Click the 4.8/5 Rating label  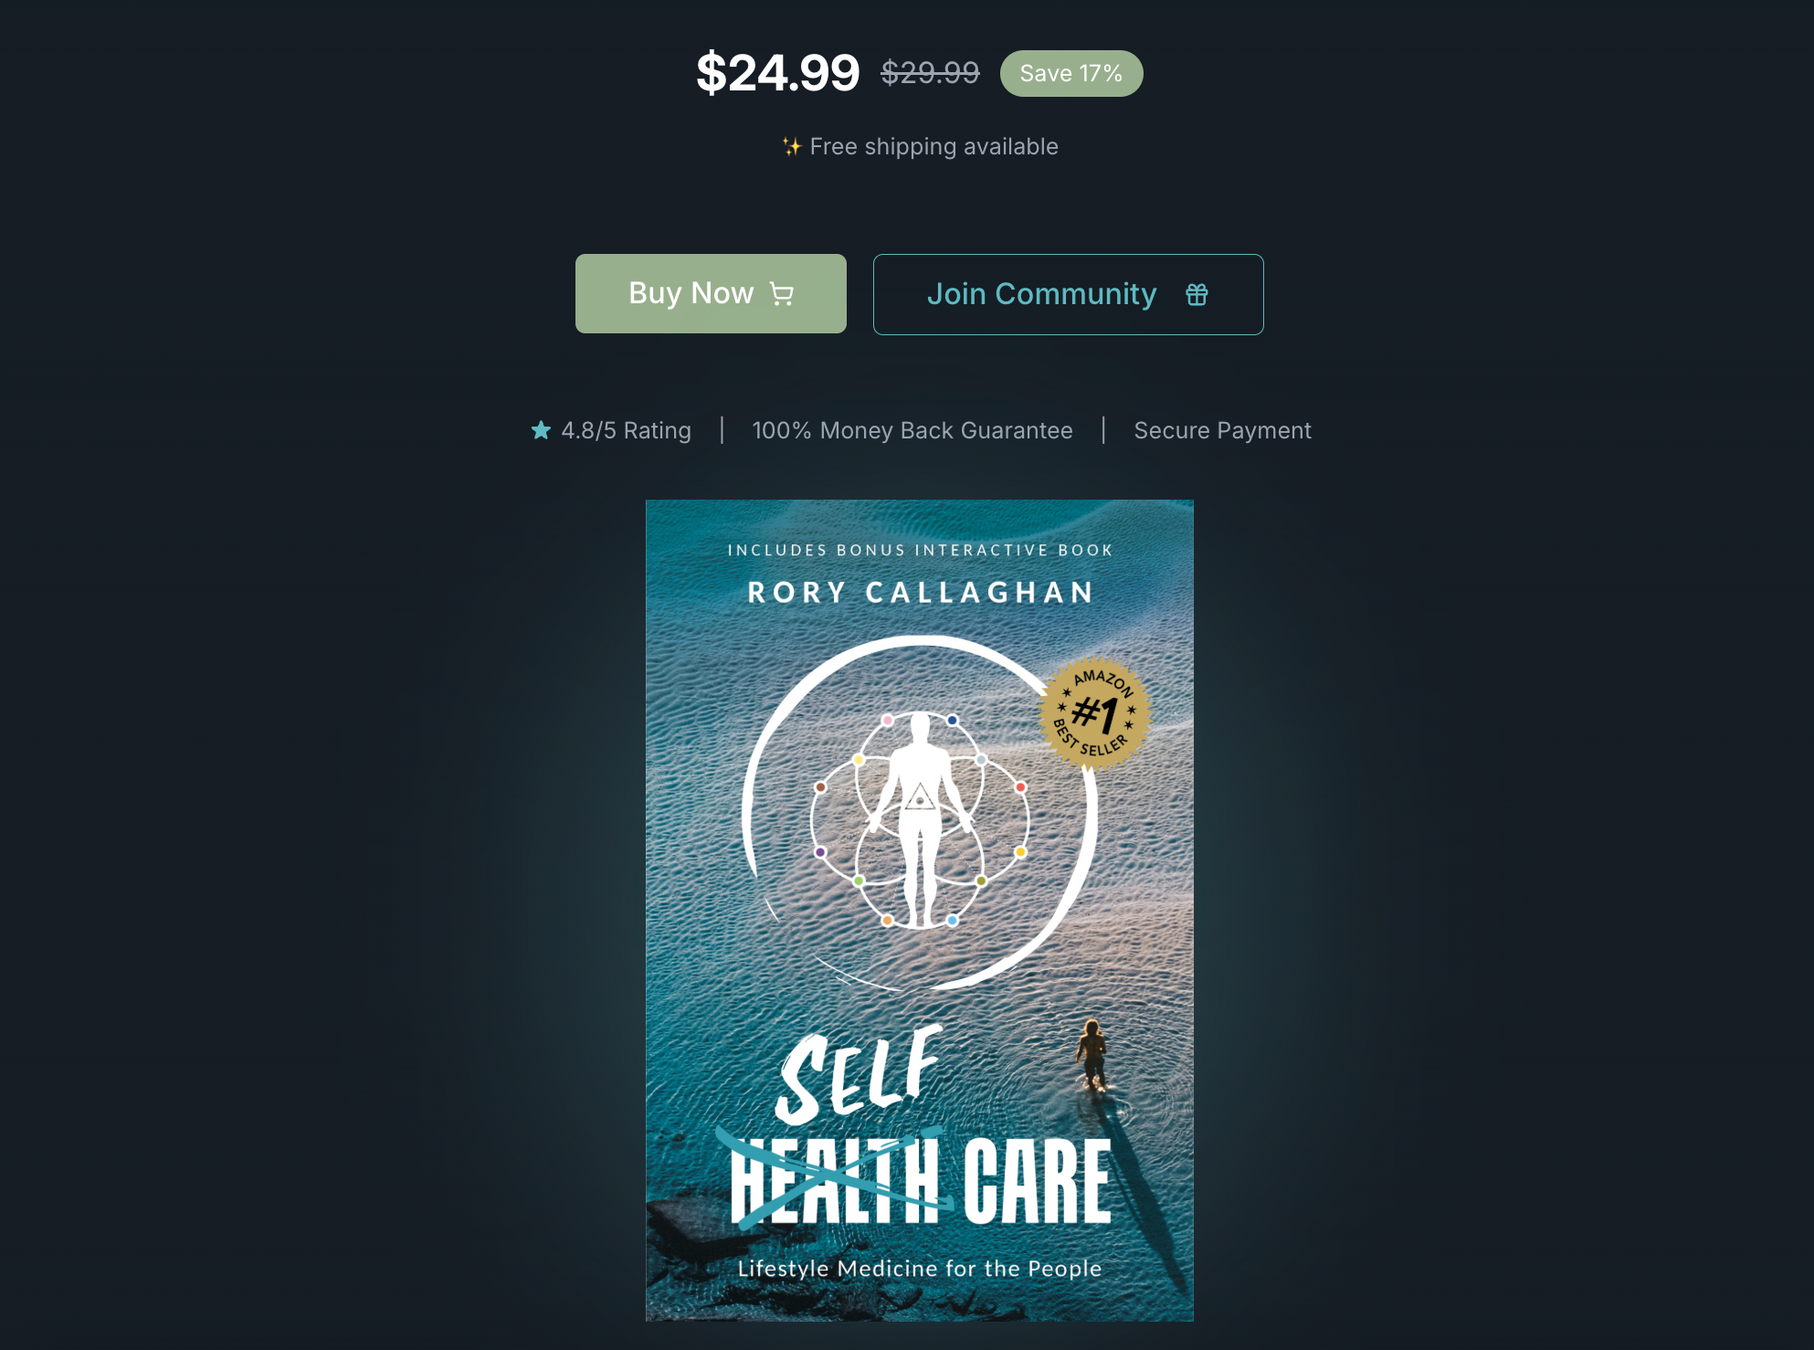click(626, 430)
